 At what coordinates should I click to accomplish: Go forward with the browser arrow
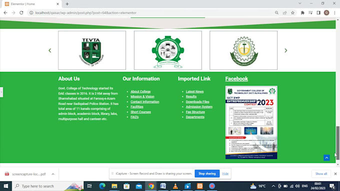pyautogui.click(x=13, y=13)
